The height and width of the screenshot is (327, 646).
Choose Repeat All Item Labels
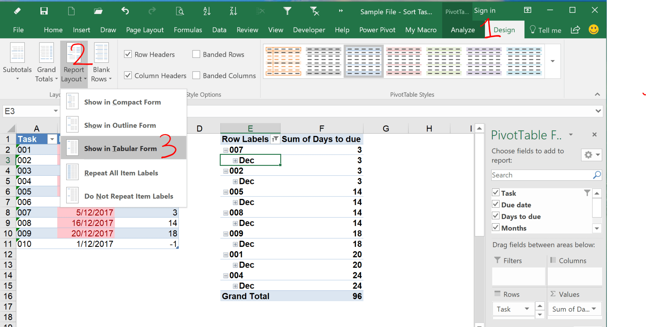pyautogui.click(x=121, y=173)
